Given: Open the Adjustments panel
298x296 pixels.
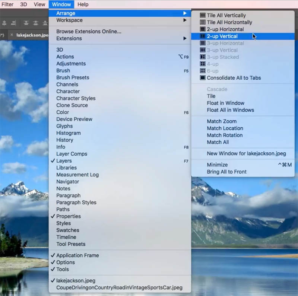Looking at the screenshot, I should click(x=120, y=64).
